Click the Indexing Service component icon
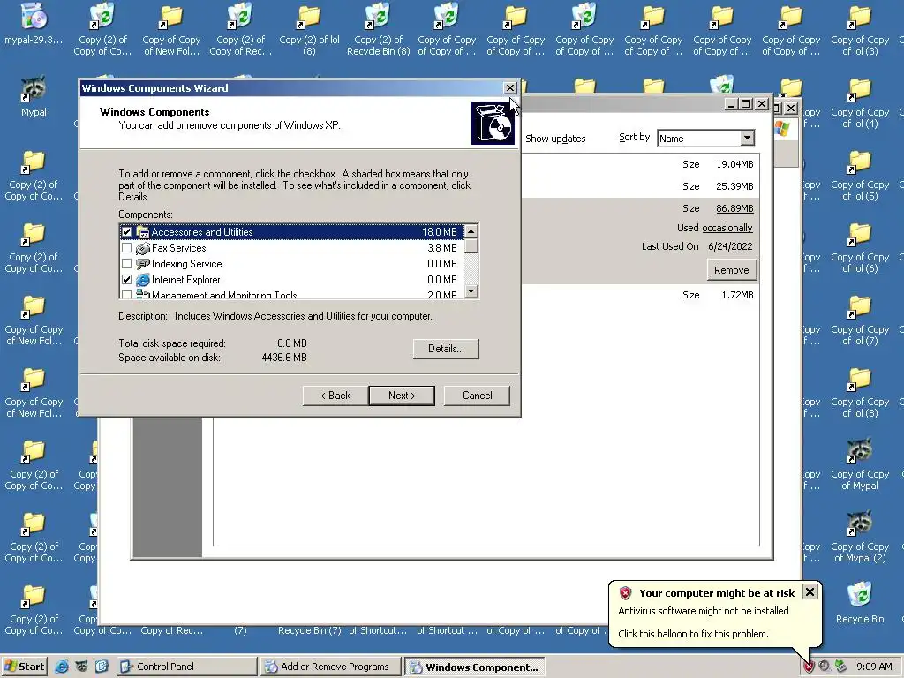 click(x=142, y=264)
